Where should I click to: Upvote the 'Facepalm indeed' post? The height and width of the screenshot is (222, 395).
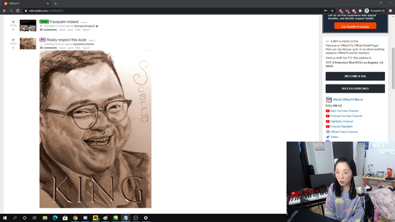coord(13,22)
